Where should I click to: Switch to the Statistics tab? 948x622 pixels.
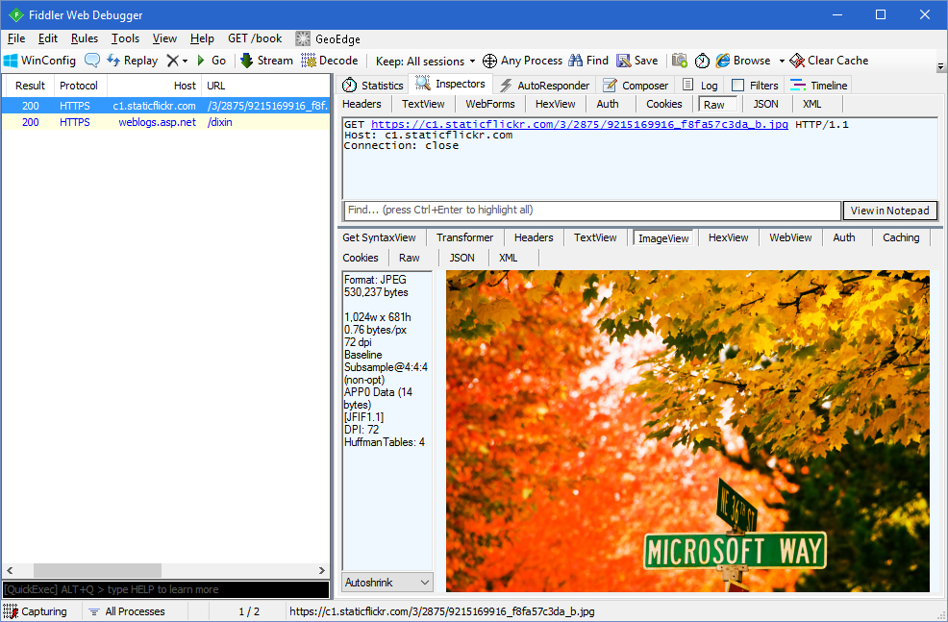coord(373,86)
